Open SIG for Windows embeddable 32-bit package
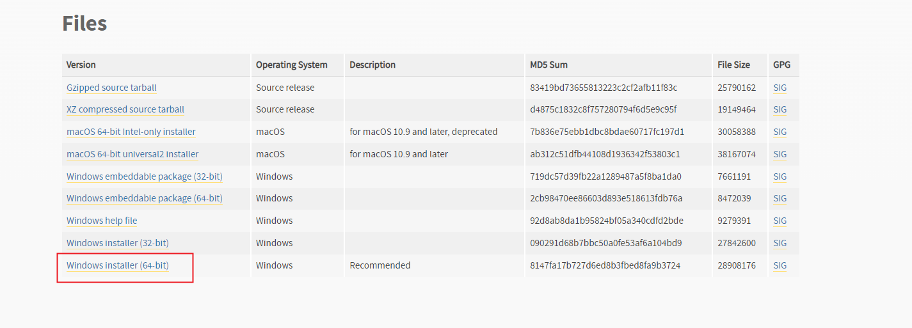This screenshot has width=912, height=328. tap(780, 176)
